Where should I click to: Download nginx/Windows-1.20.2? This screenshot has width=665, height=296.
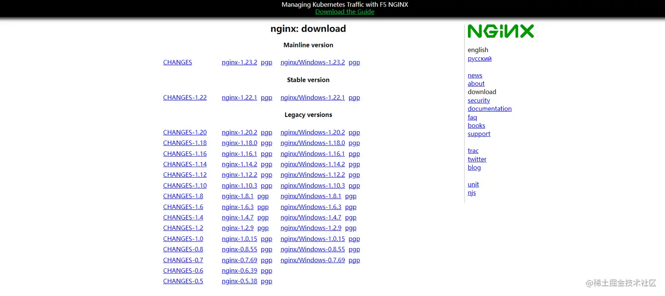[x=313, y=132]
